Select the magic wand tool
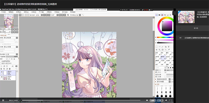Viewport: 209px width, 103px height. point(162,47)
